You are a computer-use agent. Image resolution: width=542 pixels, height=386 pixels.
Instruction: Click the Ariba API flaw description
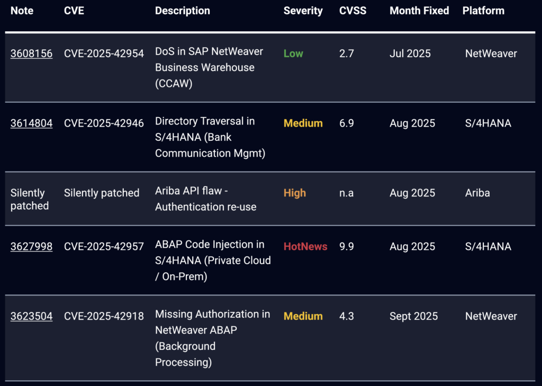[x=205, y=199]
